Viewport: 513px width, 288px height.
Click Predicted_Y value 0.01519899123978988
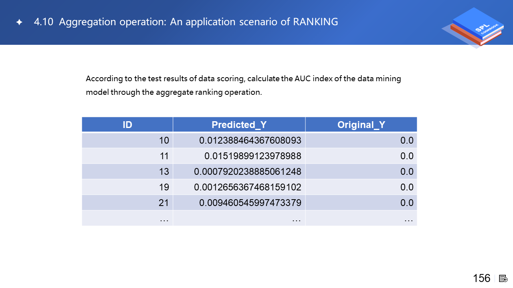pos(252,156)
